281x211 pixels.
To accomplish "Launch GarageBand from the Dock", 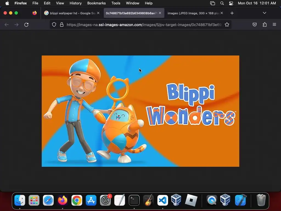I will [x=148, y=200].
